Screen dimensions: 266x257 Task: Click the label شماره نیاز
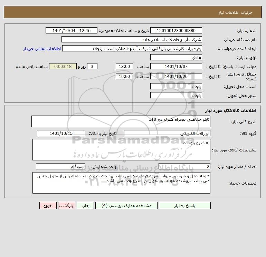pyautogui.click(x=247, y=31)
